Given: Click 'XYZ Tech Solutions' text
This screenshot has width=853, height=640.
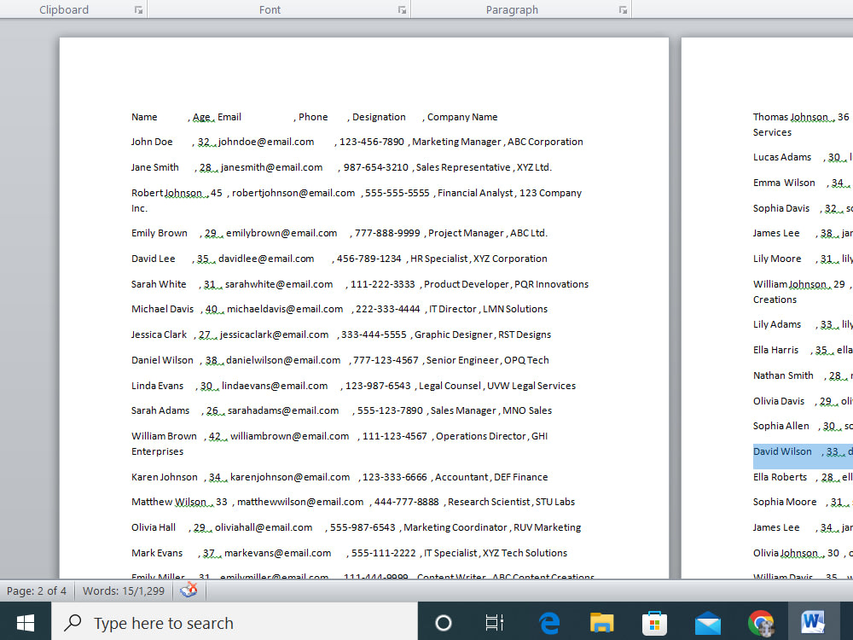Looking at the screenshot, I should point(525,553).
